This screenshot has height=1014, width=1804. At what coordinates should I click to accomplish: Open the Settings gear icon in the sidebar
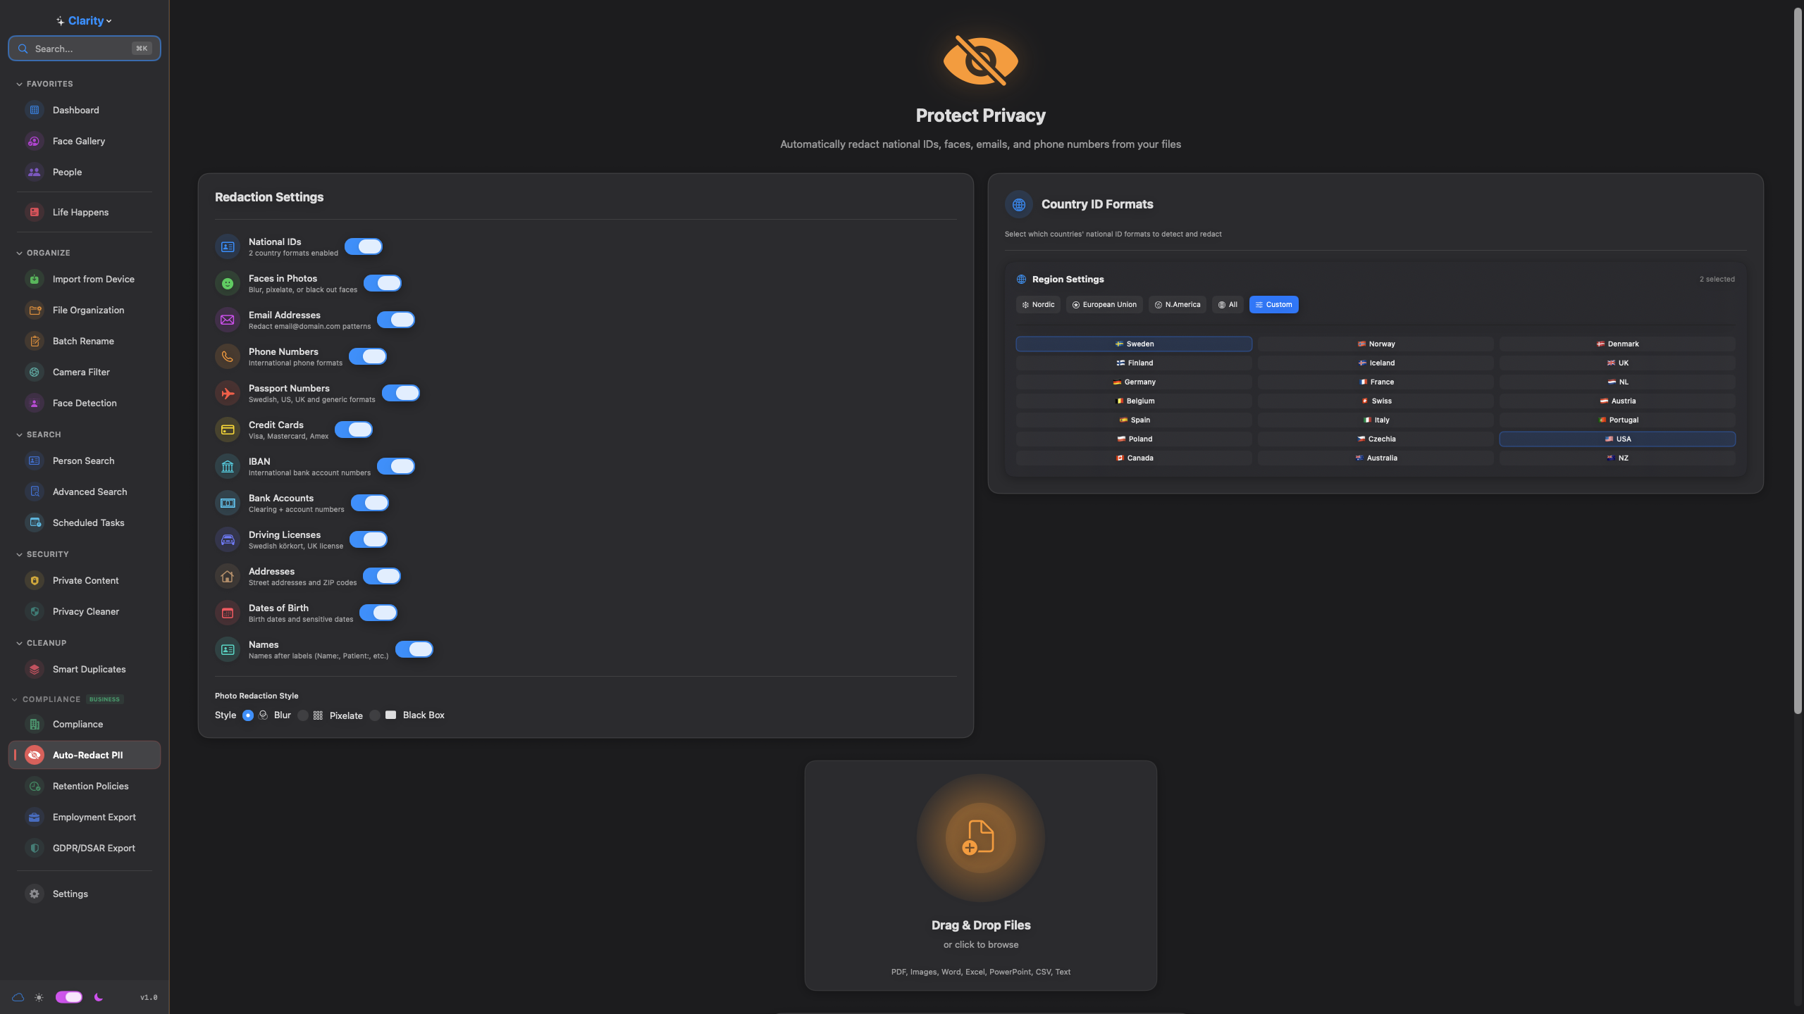34,894
